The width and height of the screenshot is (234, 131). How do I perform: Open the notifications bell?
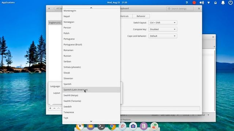tap(223, 3)
